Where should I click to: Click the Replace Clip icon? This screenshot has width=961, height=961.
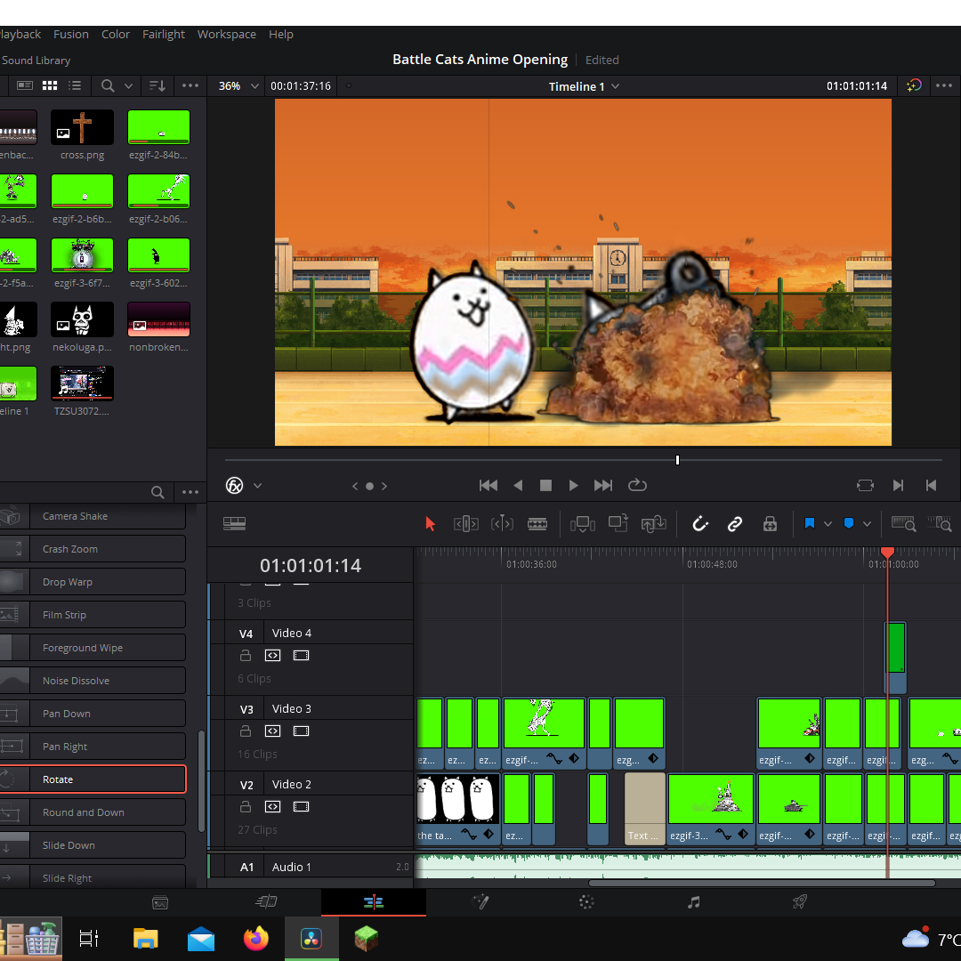(653, 524)
